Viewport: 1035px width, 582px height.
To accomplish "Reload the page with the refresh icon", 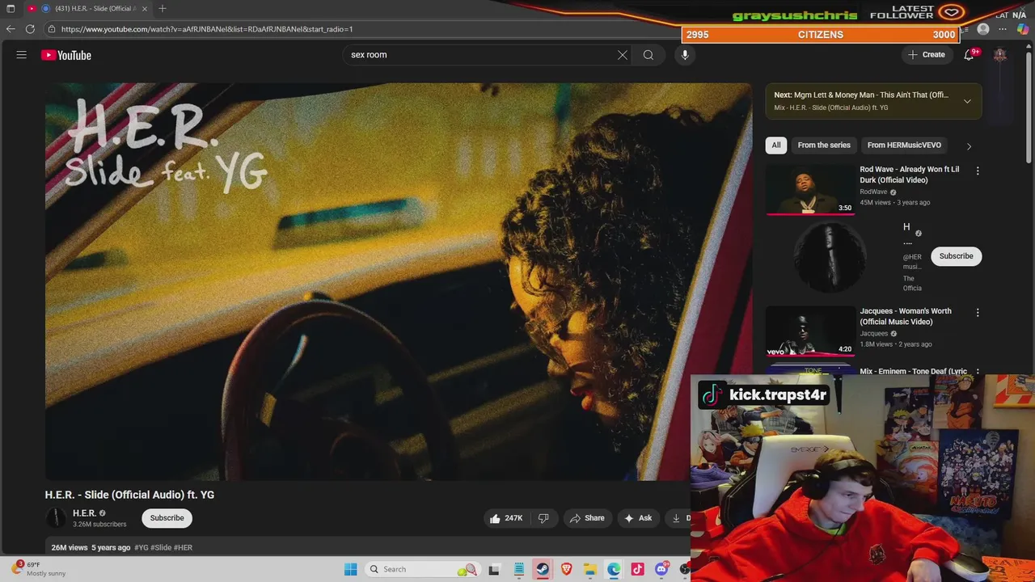I will pyautogui.click(x=30, y=29).
